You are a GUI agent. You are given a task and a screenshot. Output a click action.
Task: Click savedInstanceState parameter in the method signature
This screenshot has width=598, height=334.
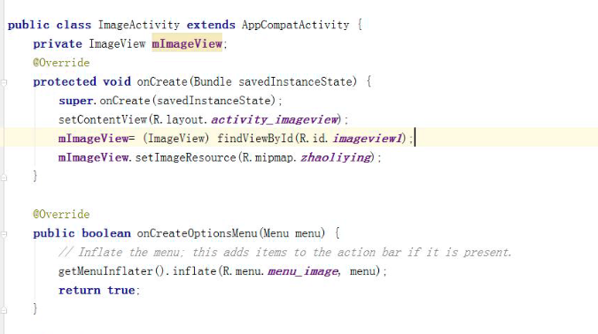click(x=295, y=82)
